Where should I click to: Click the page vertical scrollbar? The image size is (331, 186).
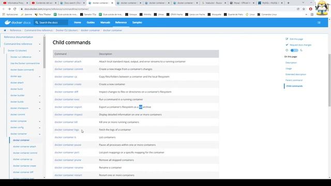tap(329, 80)
